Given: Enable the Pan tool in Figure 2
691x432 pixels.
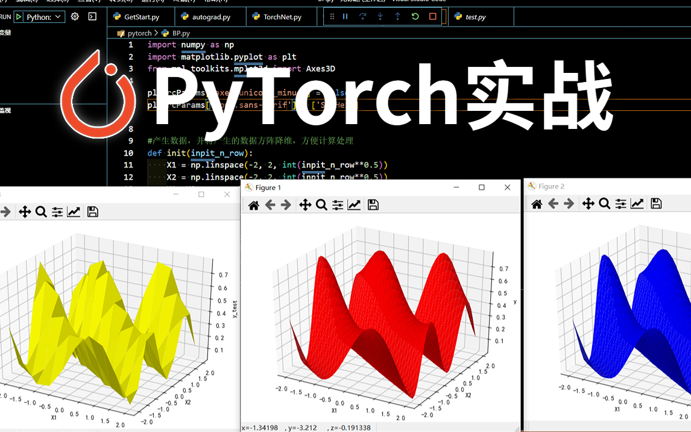Looking at the screenshot, I should tap(588, 204).
